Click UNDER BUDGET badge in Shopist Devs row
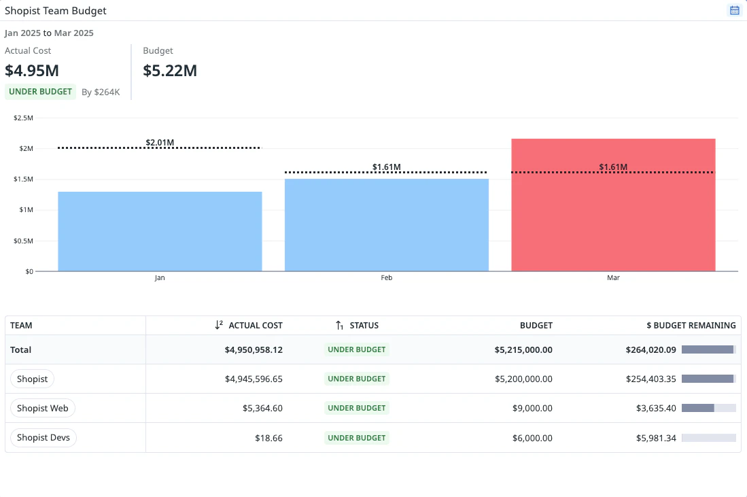 [357, 438]
